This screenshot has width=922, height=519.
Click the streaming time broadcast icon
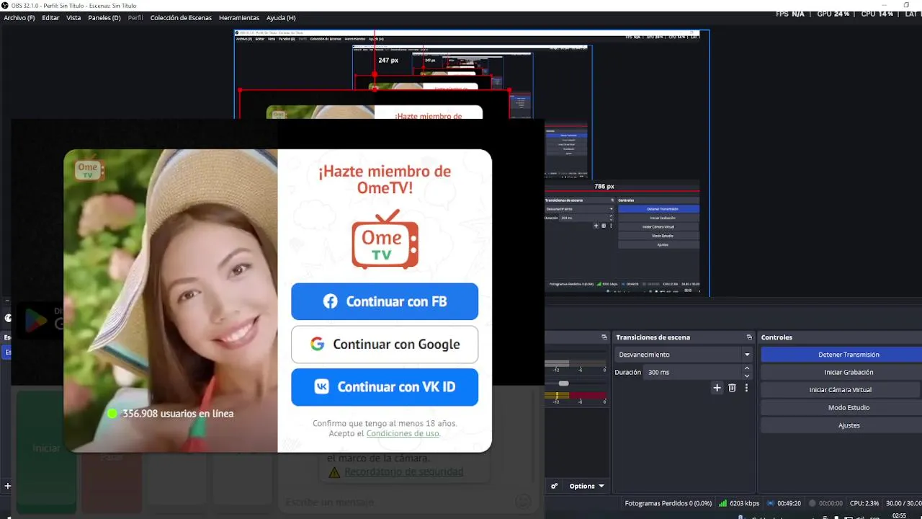[771, 503]
